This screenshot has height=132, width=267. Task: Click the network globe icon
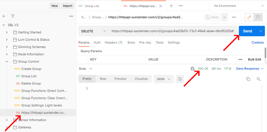pyautogui.click(x=193, y=69)
